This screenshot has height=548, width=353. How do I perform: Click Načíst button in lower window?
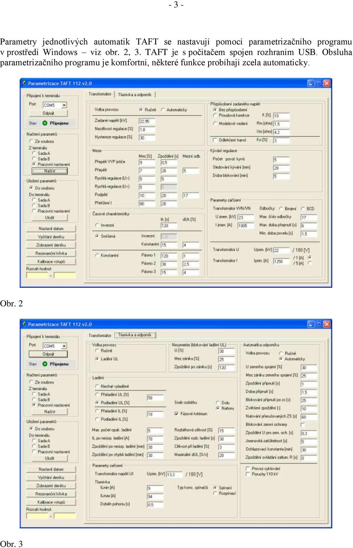(50, 412)
